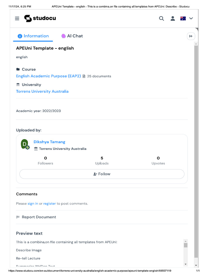Expand the language region chevron dropdown
Viewport: 208px width, 277px height.
click(x=191, y=18)
